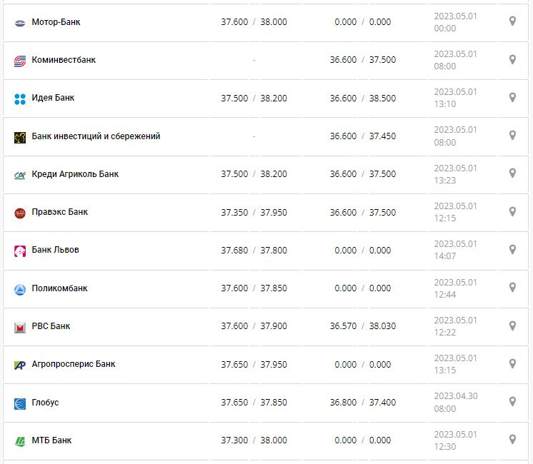
Task: Click the Банк Львов logo icon
Action: click(20, 251)
